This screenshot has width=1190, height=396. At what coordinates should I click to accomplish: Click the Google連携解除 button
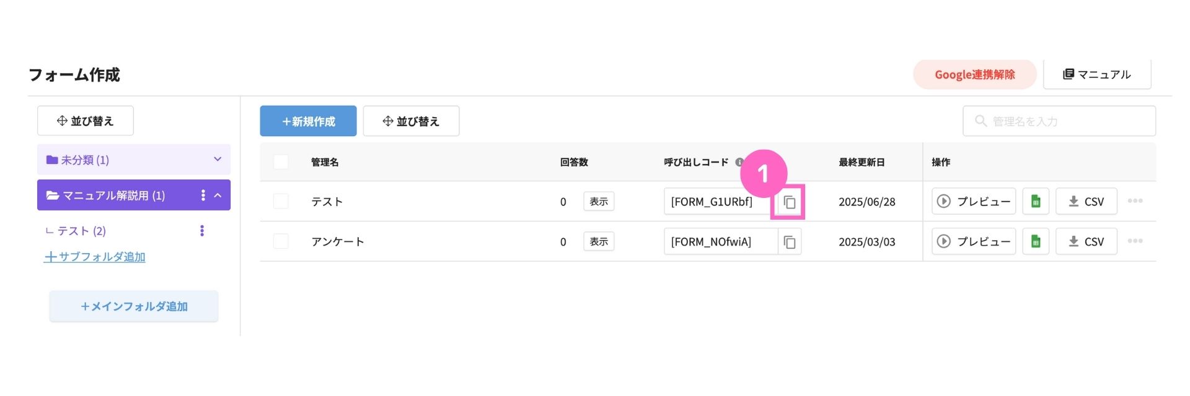point(974,74)
